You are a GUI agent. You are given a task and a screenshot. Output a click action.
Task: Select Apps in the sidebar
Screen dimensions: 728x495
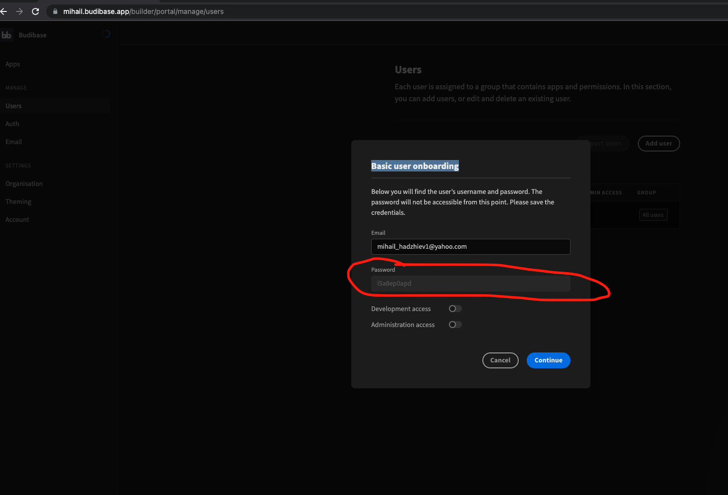12,64
